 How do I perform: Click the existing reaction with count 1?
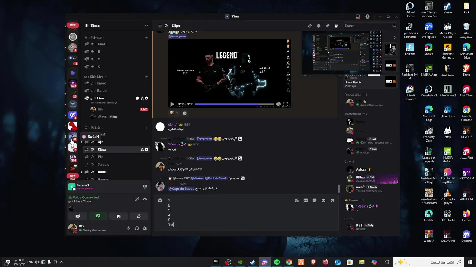click(174, 113)
